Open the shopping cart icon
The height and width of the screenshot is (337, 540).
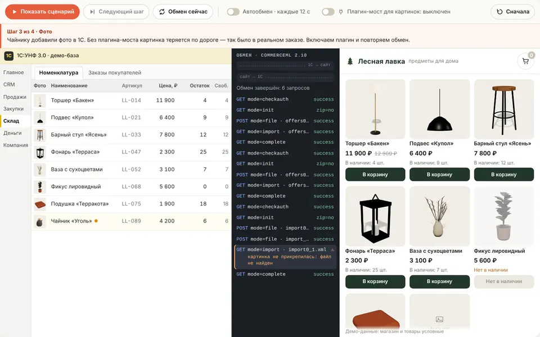[525, 61]
